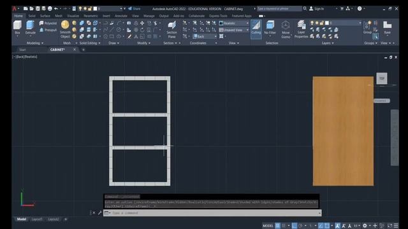Add a new layout with plus button
This screenshot has width=408, height=229.
click(66, 219)
